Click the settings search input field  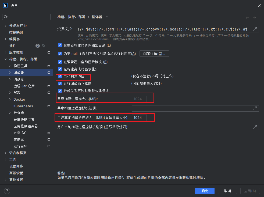26,17
